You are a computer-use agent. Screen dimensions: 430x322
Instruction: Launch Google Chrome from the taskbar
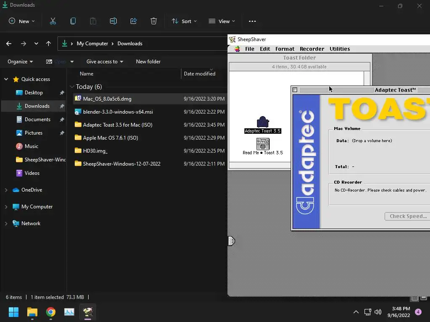[x=51, y=312]
